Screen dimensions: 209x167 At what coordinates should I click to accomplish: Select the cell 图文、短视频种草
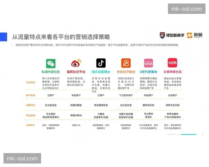pyautogui.click(x=172, y=127)
